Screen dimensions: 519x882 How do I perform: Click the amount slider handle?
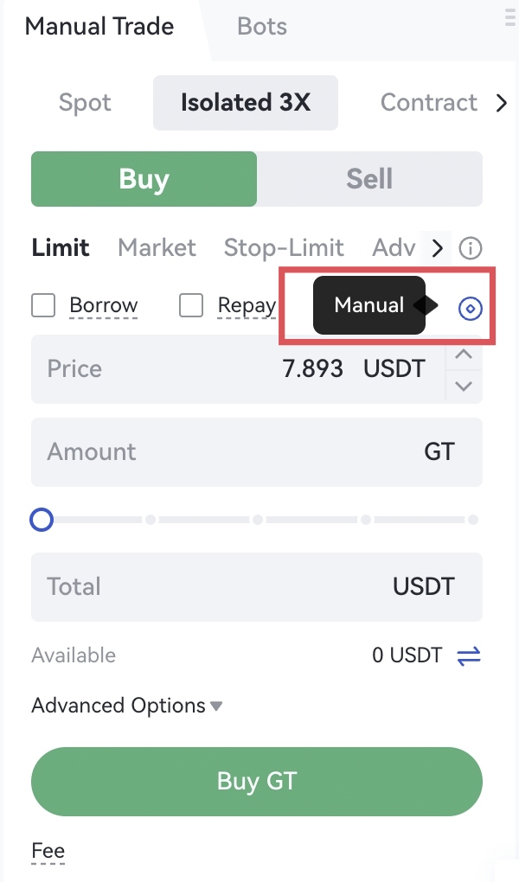(42, 520)
